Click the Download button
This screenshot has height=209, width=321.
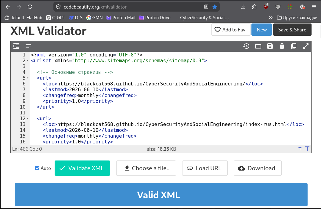click(x=258, y=168)
